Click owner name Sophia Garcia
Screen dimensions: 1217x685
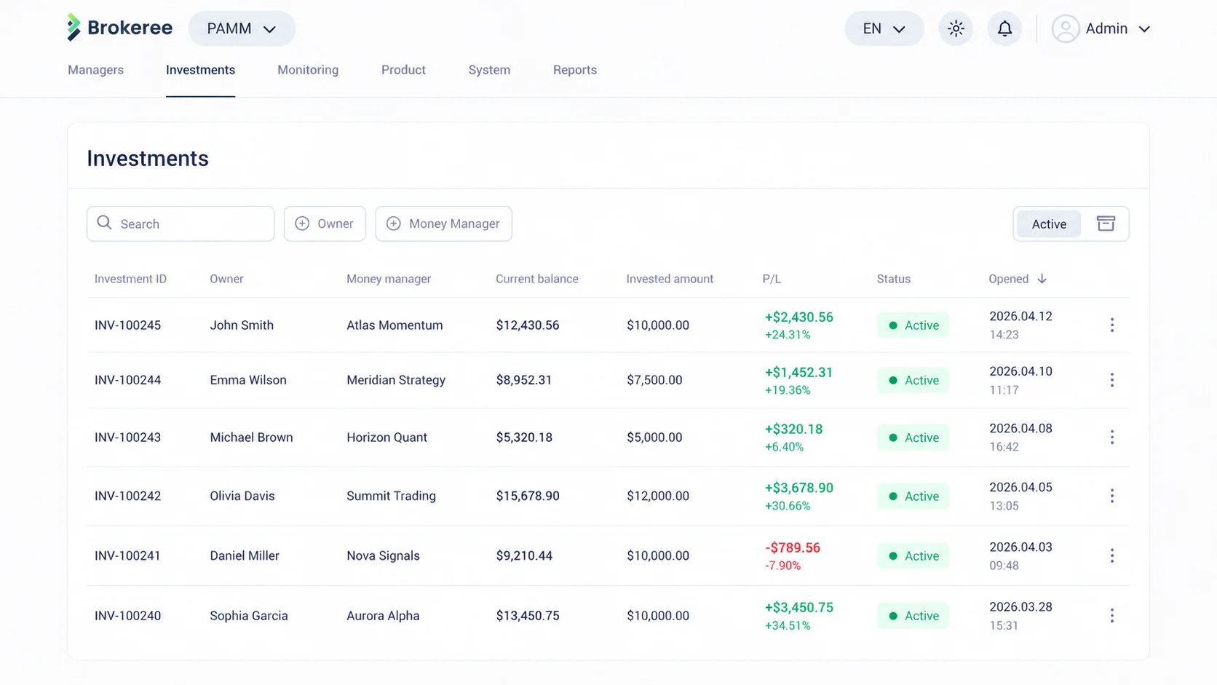point(249,616)
